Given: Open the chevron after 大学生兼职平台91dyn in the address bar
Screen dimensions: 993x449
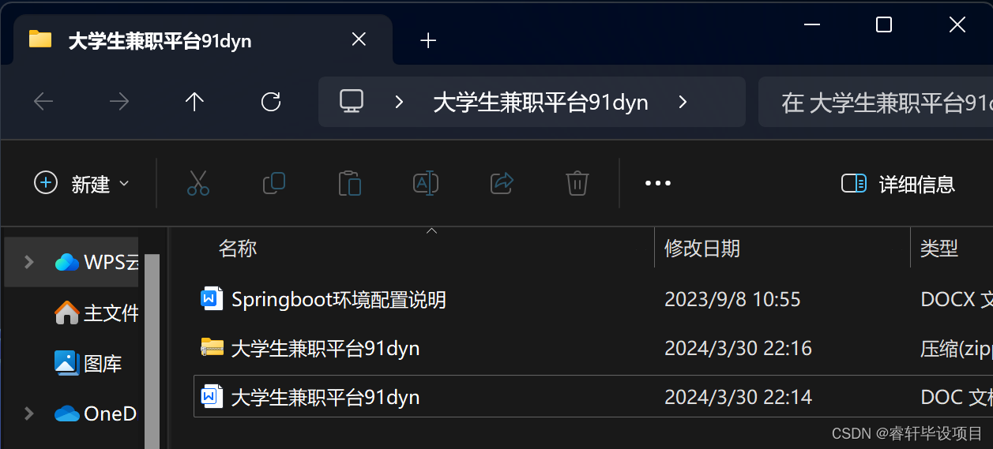Looking at the screenshot, I should coord(683,102).
